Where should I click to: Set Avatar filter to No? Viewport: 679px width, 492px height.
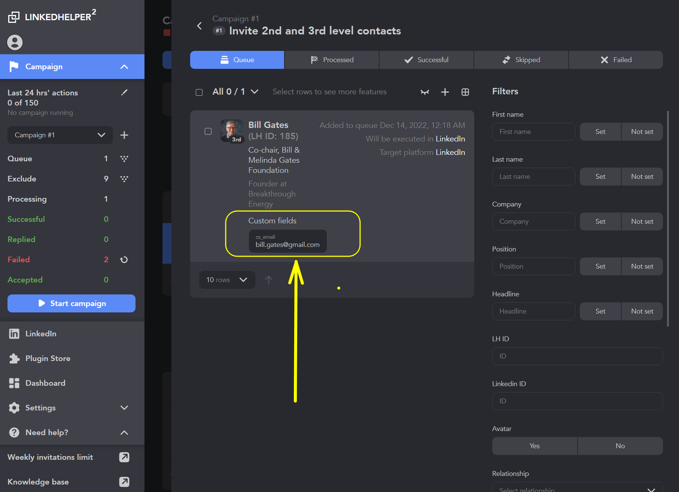[x=620, y=446]
